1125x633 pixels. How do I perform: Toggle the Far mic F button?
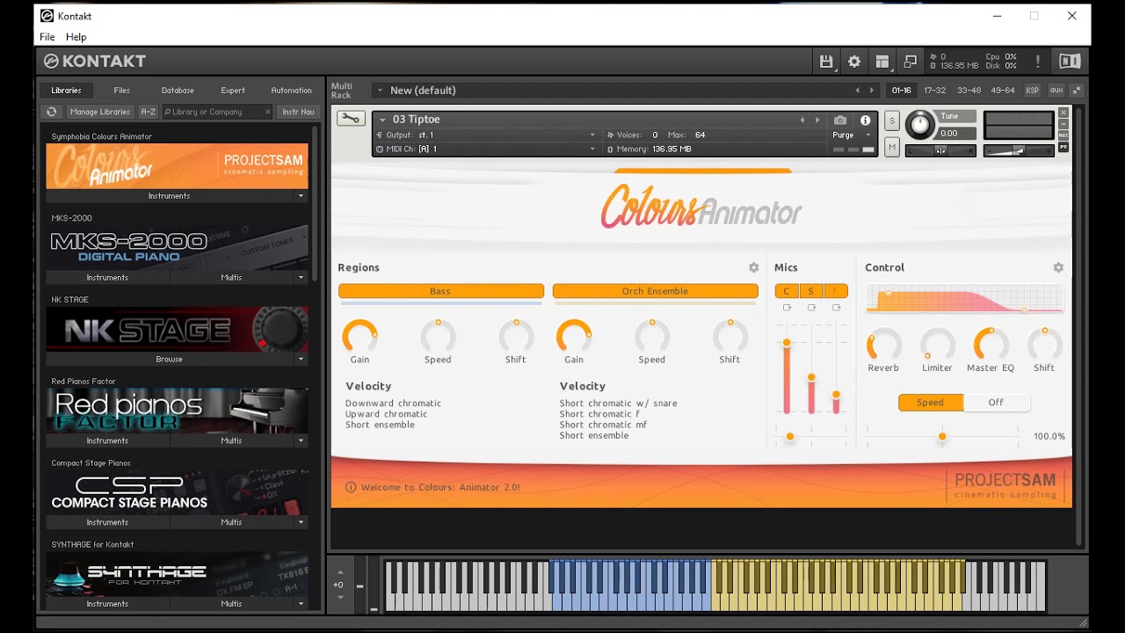point(835,291)
